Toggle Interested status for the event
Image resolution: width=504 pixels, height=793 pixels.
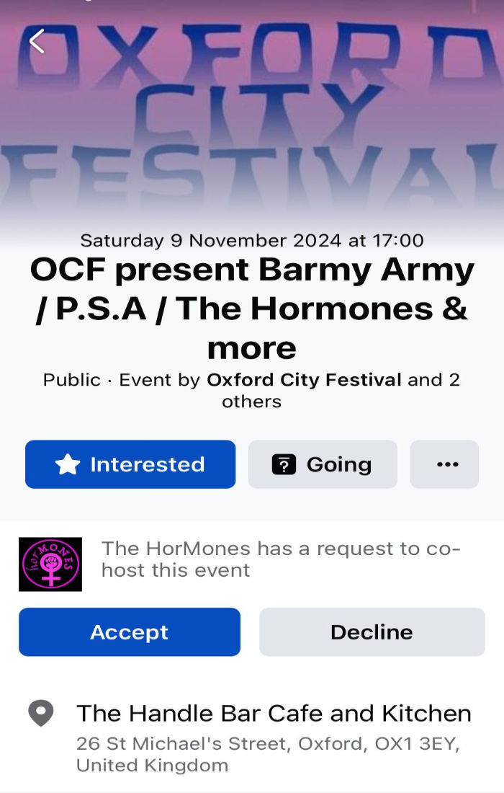(130, 464)
